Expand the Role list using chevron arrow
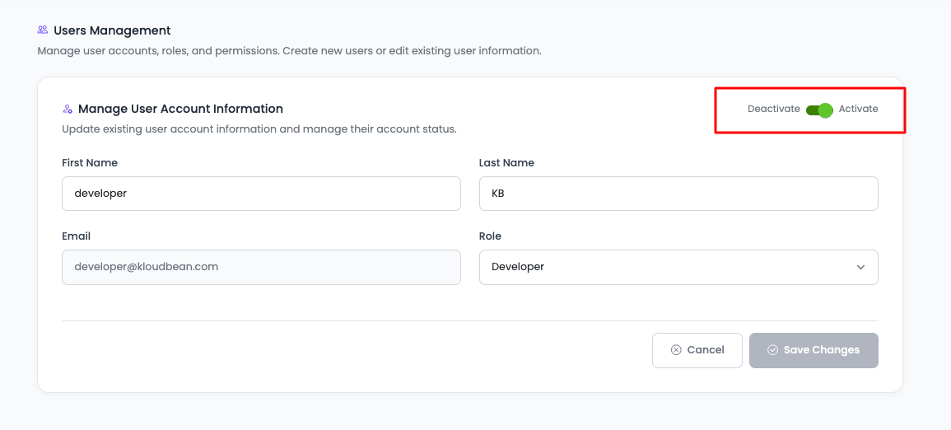This screenshot has height=430, width=951. 860,267
